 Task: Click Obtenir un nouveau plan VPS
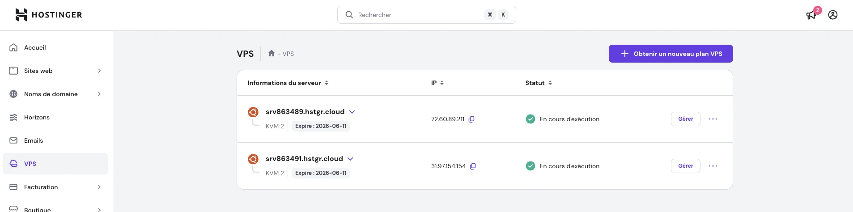point(671,54)
